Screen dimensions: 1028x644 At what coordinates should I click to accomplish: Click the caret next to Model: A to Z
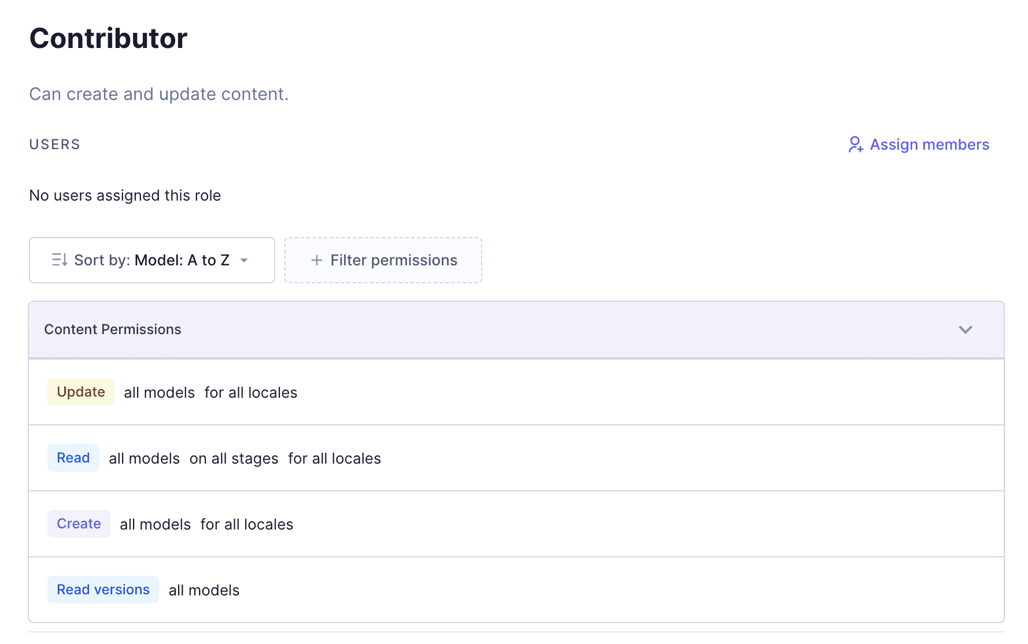coord(245,261)
